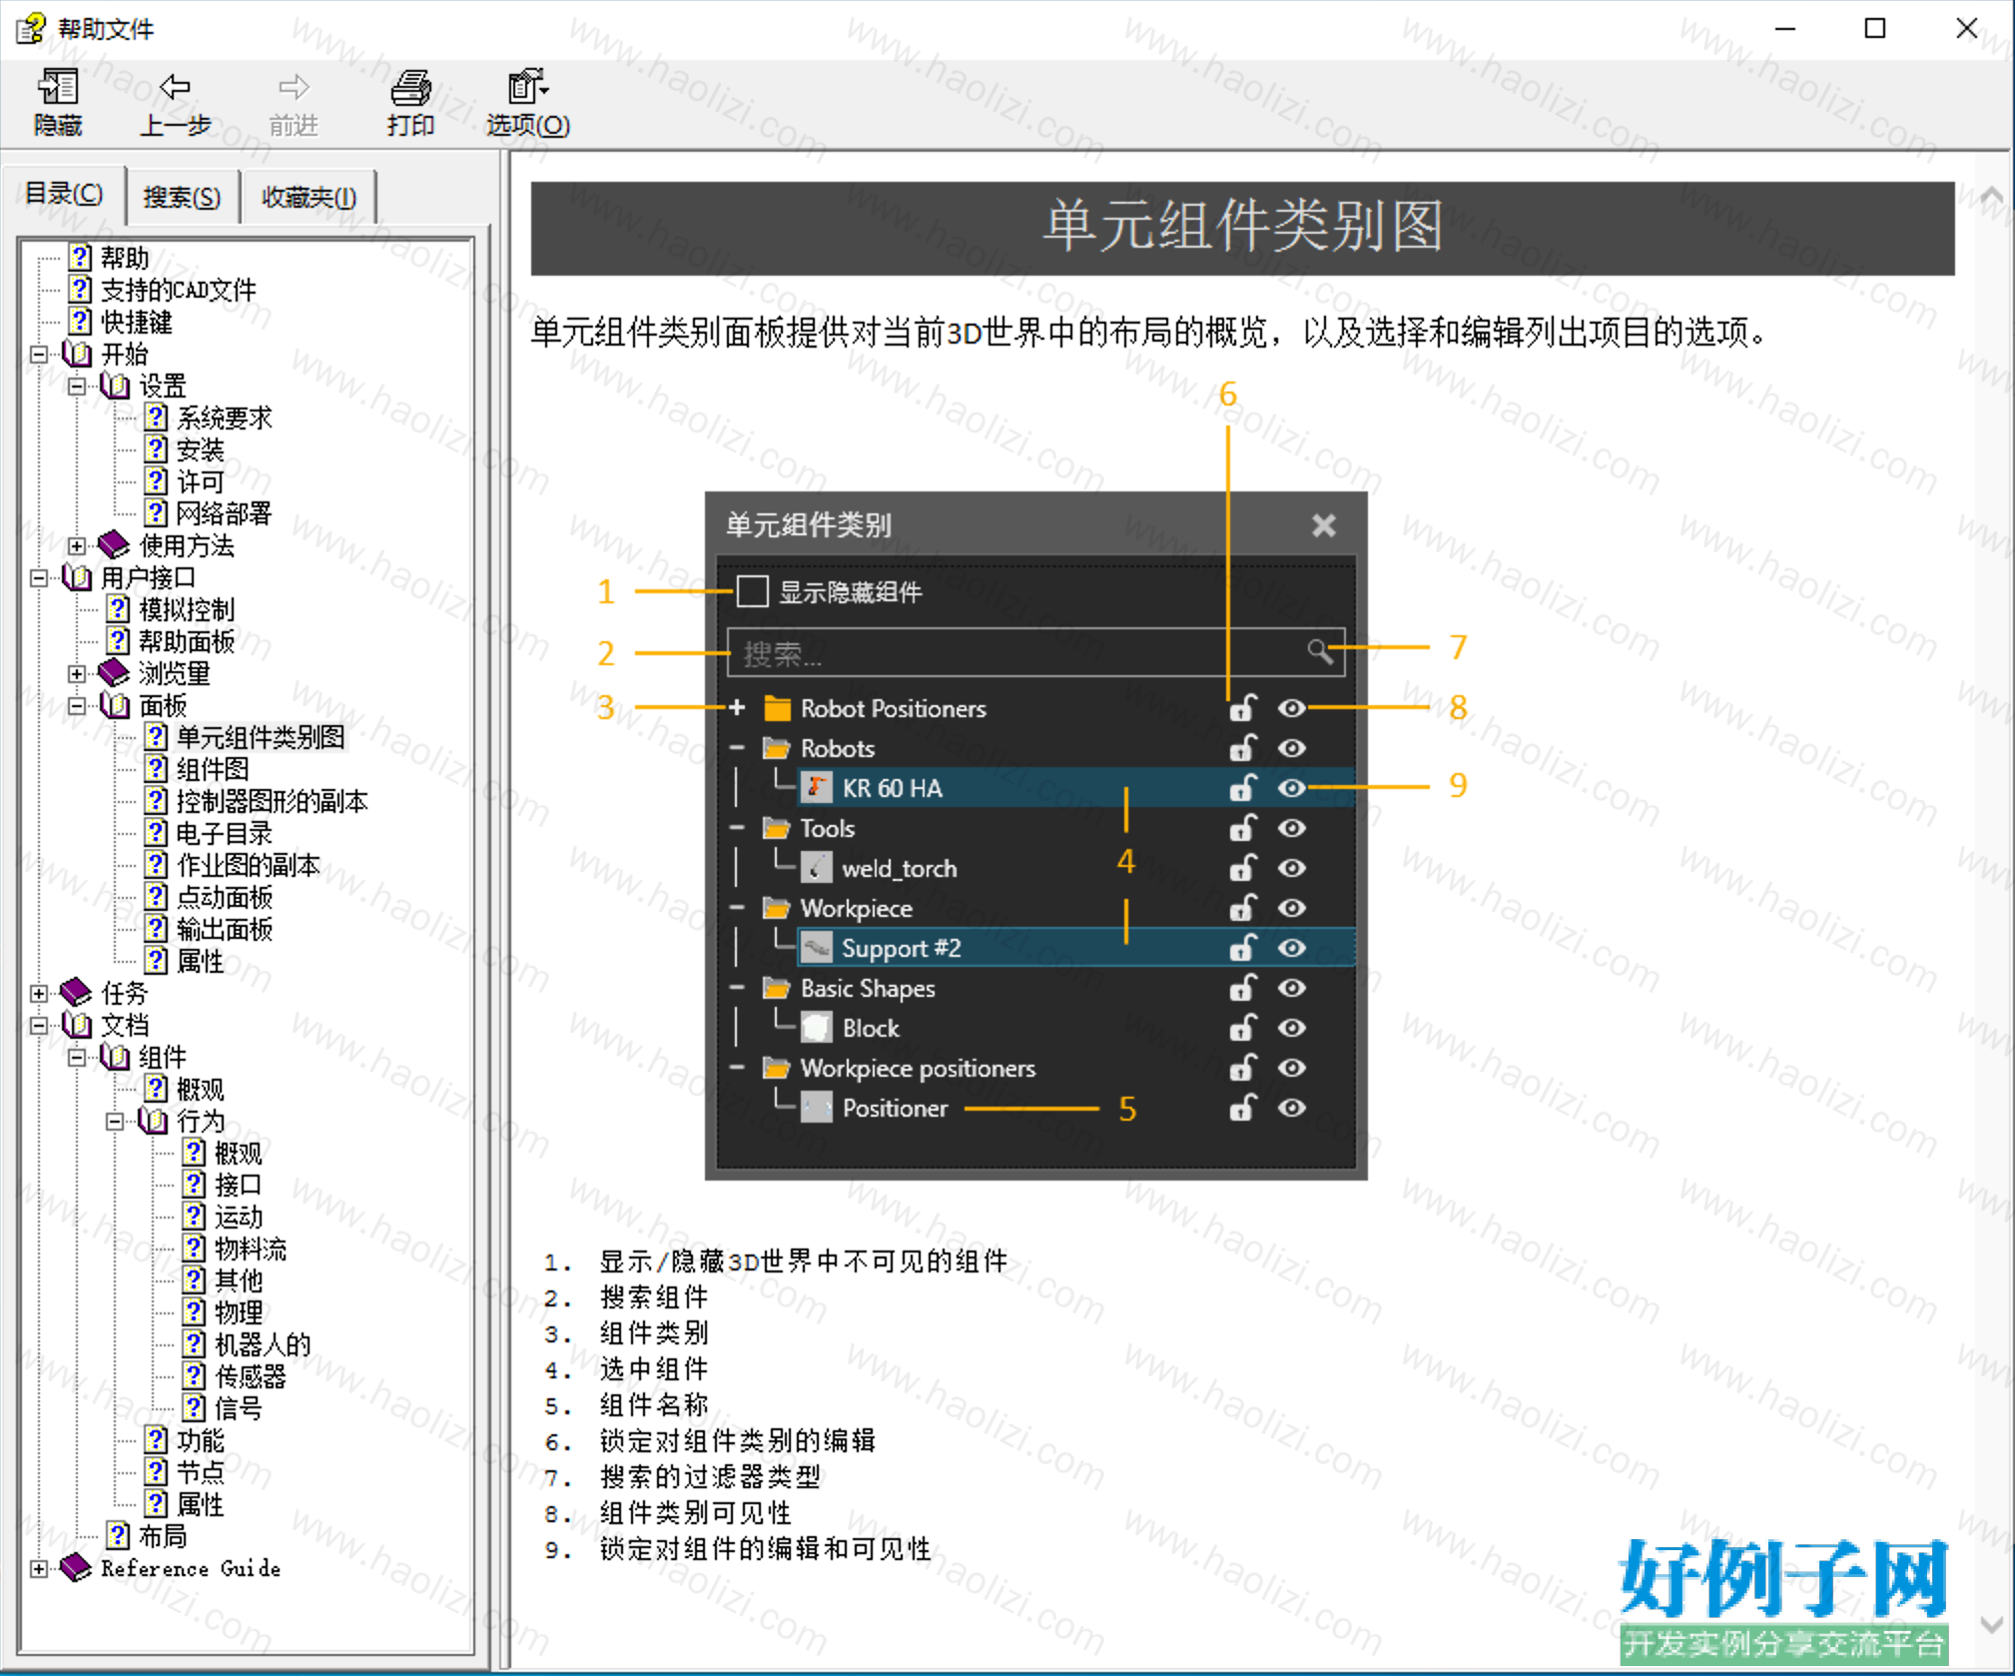Click the book icon beside Reference Guide
Screen dimensions: 2015x1676
[76, 1567]
